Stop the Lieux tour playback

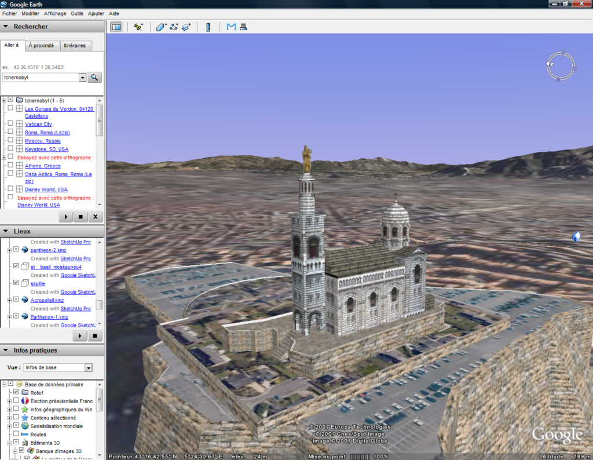click(x=95, y=335)
